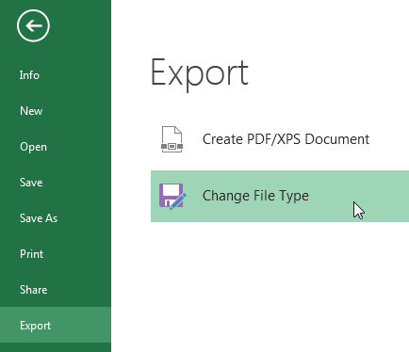Click the Create PDF/XPS document icon

(172, 139)
